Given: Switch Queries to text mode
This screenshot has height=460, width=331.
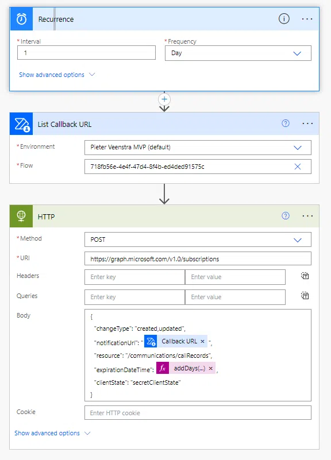Looking at the screenshot, I should [x=305, y=296].
